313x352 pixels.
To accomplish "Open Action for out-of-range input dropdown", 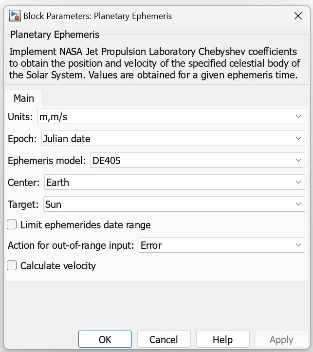I will point(221,245).
